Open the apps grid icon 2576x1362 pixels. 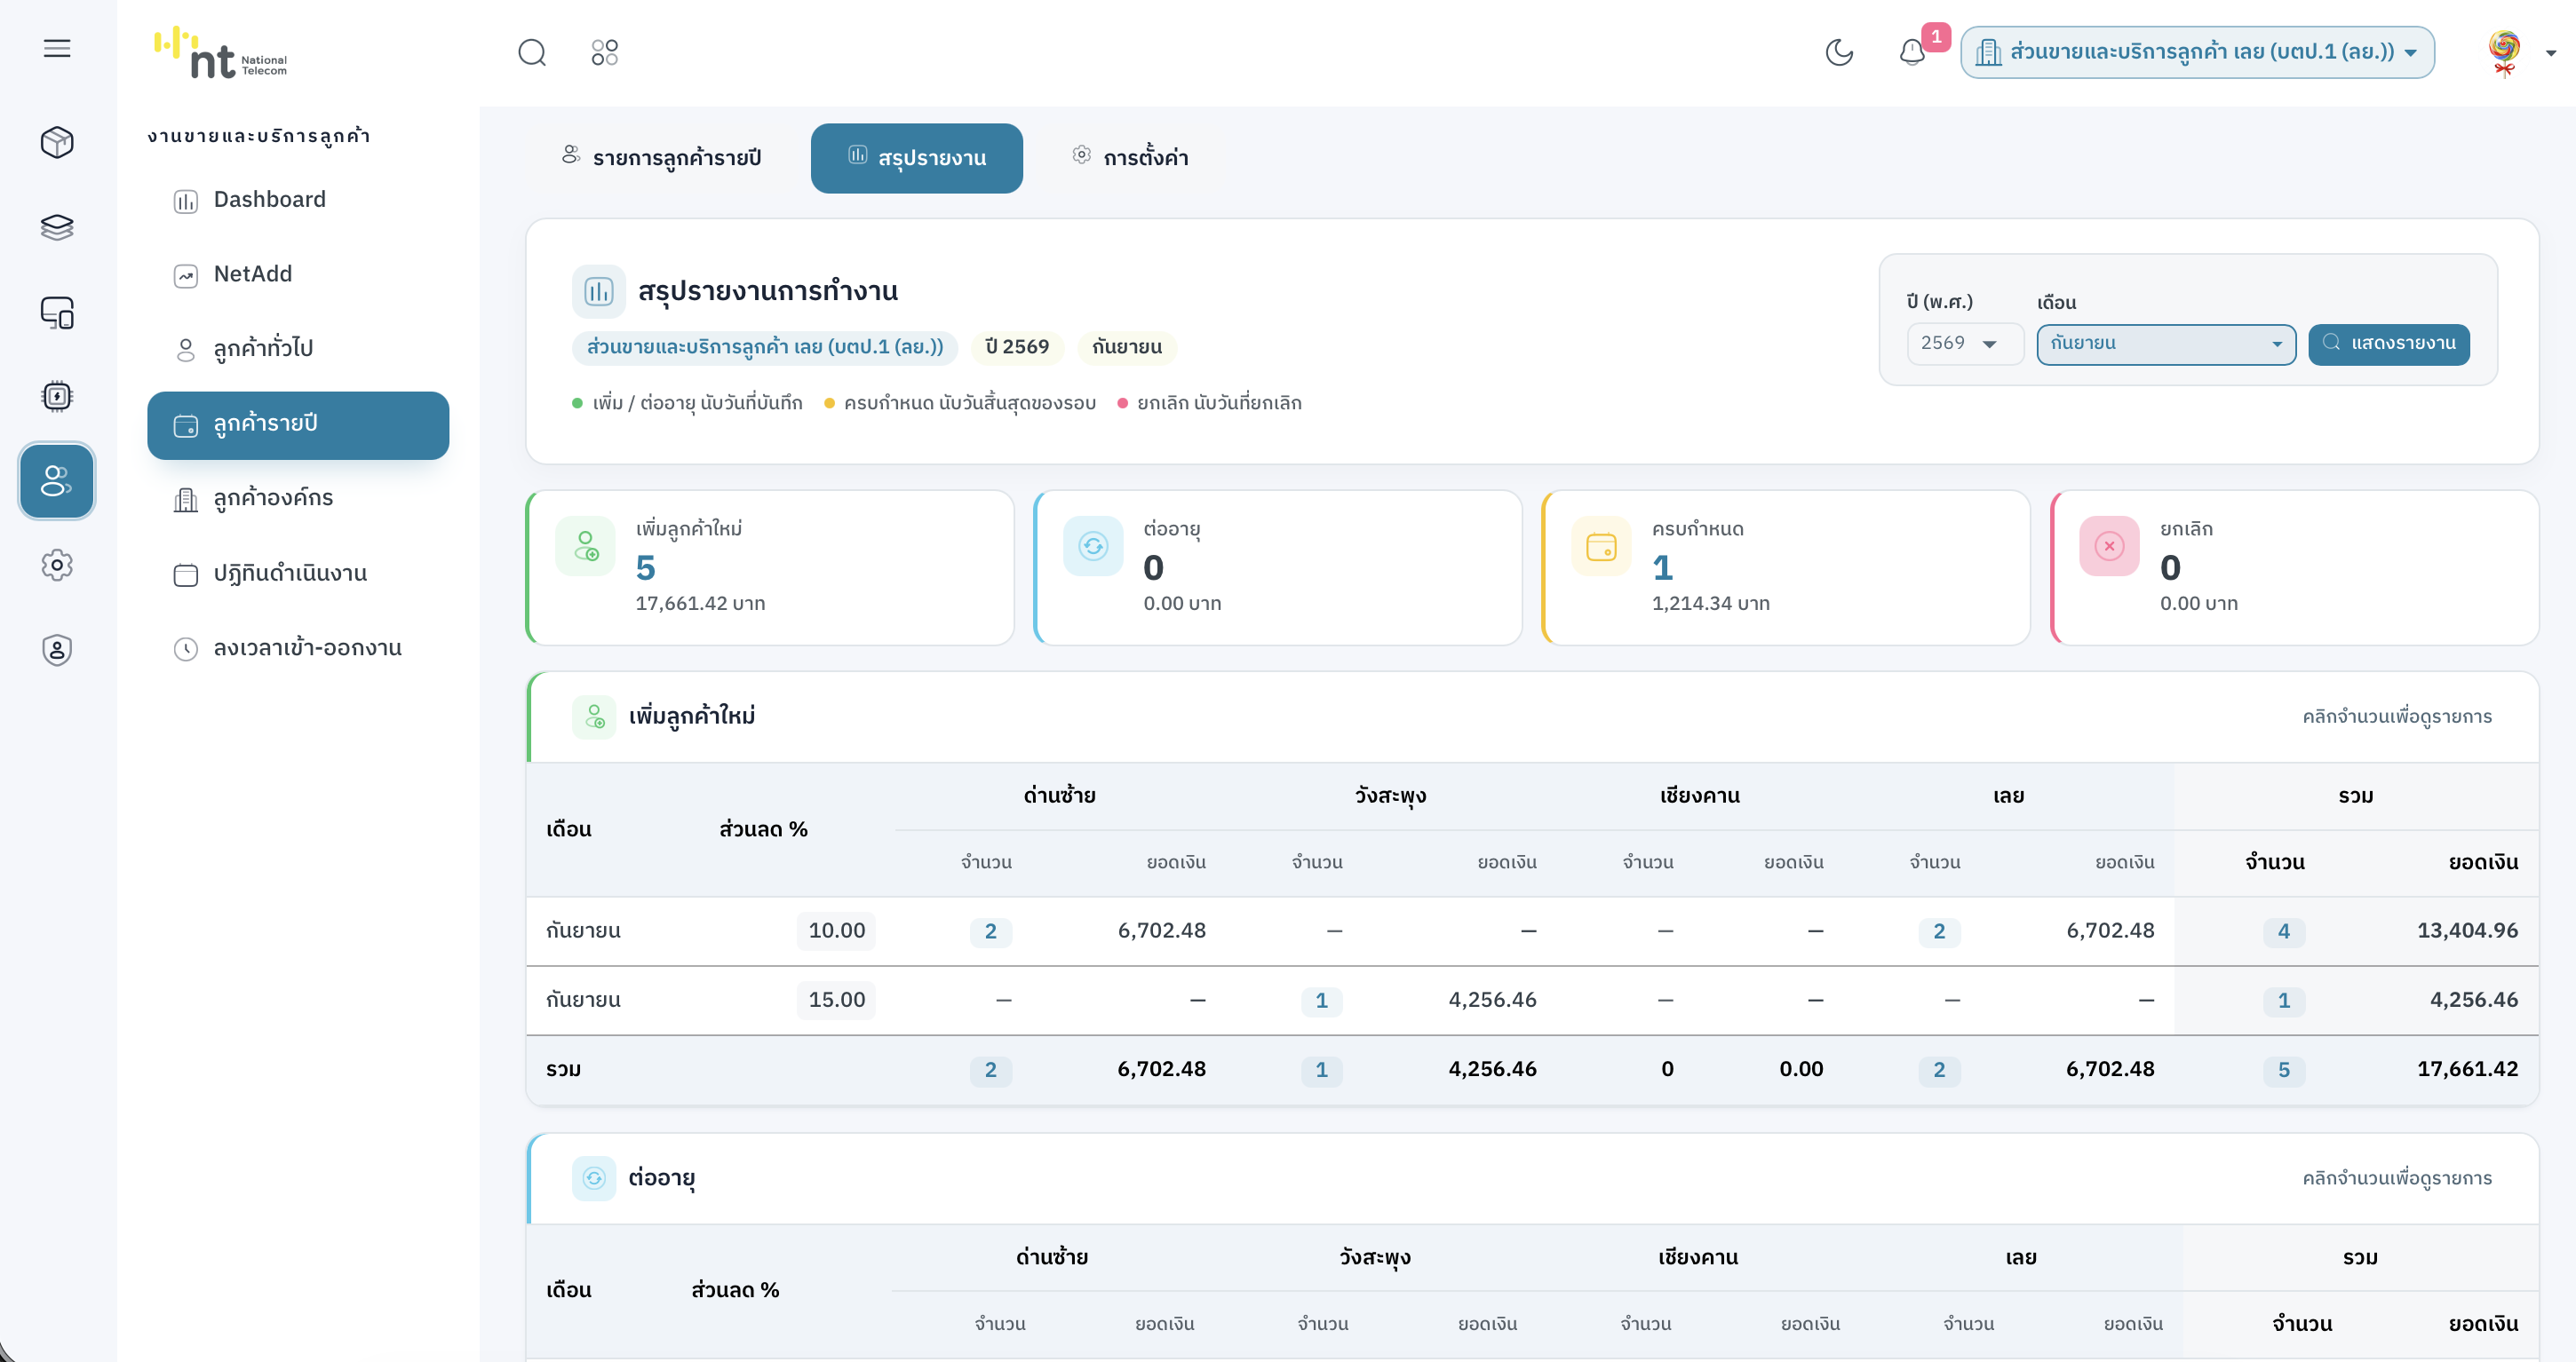click(x=605, y=52)
